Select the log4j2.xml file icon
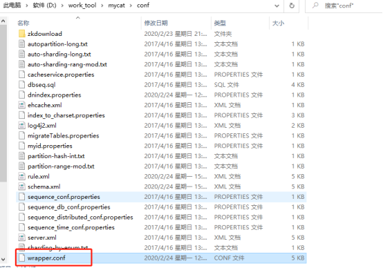383x268 pixels. click(x=21, y=126)
